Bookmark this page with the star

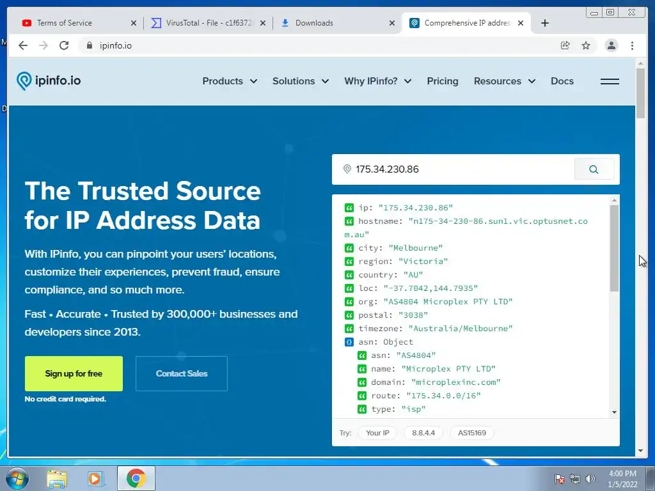pos(586,45)
